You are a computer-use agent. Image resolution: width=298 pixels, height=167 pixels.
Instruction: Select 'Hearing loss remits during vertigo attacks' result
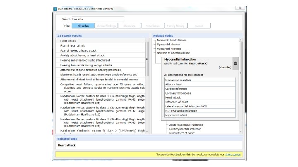pyautogui.click(x=101, y=65)
